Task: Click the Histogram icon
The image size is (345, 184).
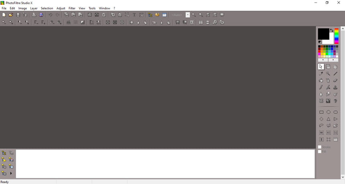Action: pyautogui.click(x=69, y=22)
